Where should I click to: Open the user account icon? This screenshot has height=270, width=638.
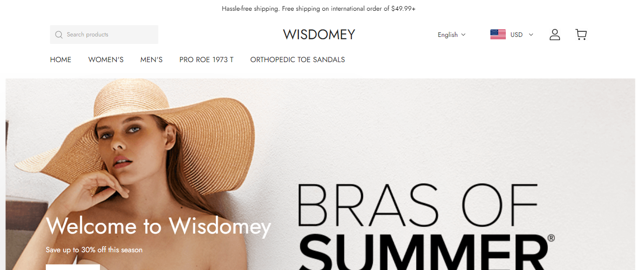tap(554, 35)
